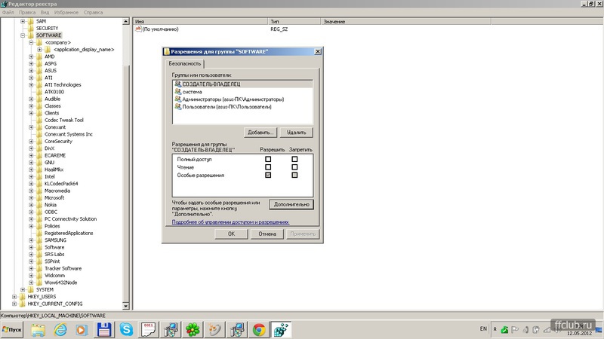This screenshot has height=339, width=604.
Task: Expand the AMD key
Action: (31, 56)
